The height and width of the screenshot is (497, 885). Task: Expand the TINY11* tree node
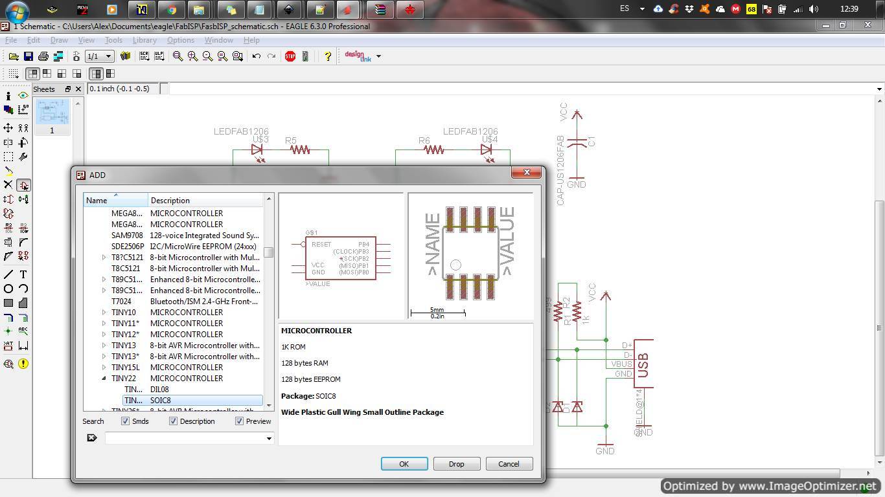[x=104, y=323]
